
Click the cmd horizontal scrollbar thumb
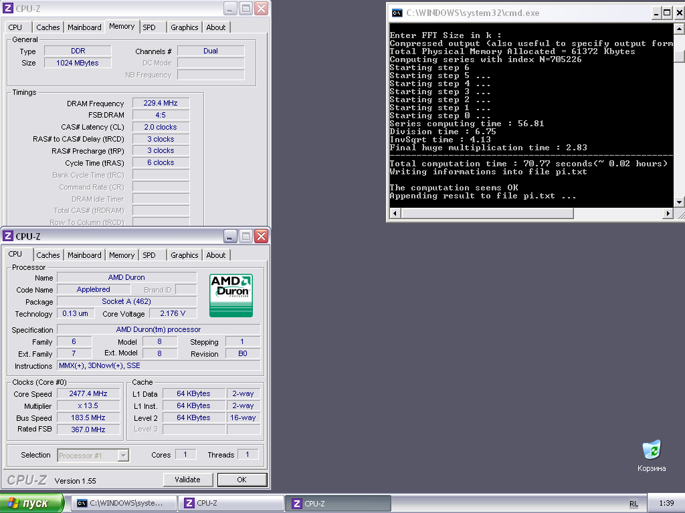pyautogui.click(x=487, y=213)
